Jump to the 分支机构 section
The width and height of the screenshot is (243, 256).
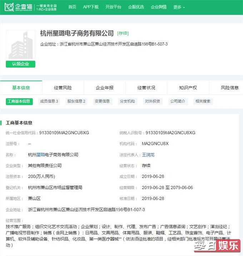pyautogui.click(x=128, y=101)
